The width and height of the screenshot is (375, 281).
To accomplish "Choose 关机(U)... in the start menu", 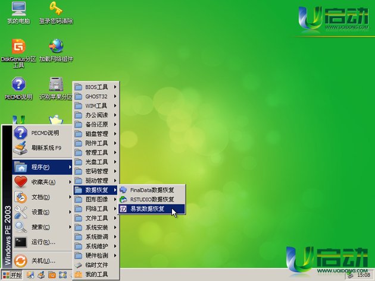I will tap(42, 261).
